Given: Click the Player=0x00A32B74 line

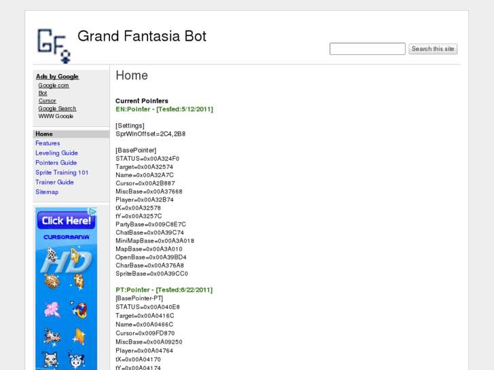Looking at the screenshot, I should pos(145,200).
